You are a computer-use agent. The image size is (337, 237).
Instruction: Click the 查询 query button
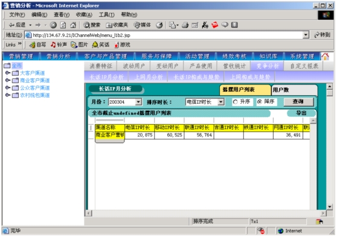[x=298, y=102]
